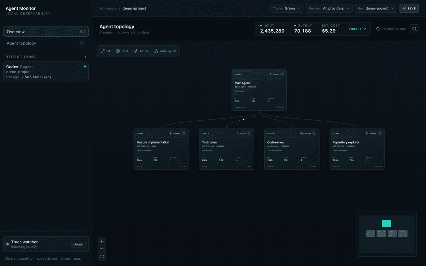The image size is (426, 266).
Task: Open Feature implementation card's external link icon
Action: 184,133
